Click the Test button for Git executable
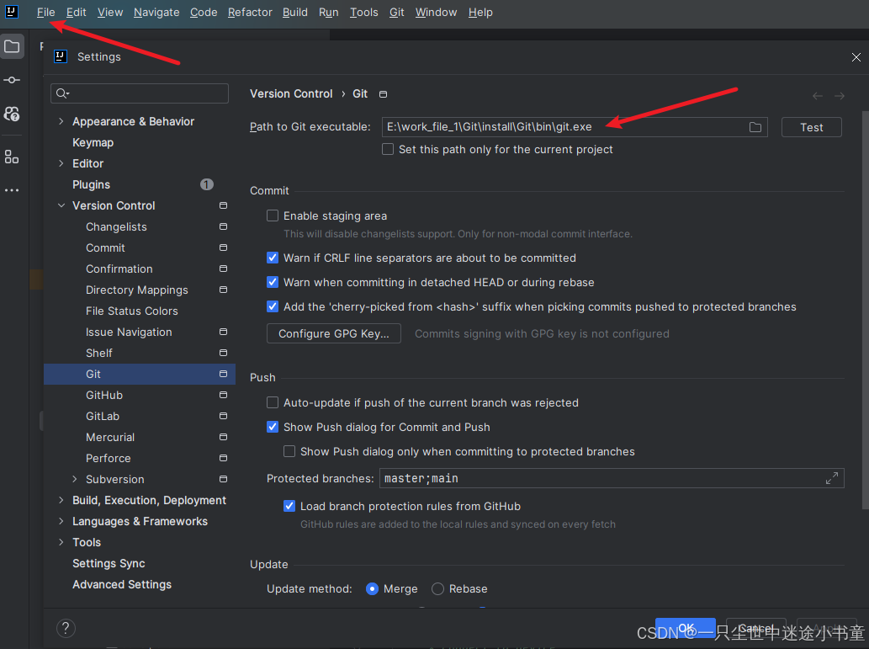Screen dimensions: 869x649 tap(811, 127)
